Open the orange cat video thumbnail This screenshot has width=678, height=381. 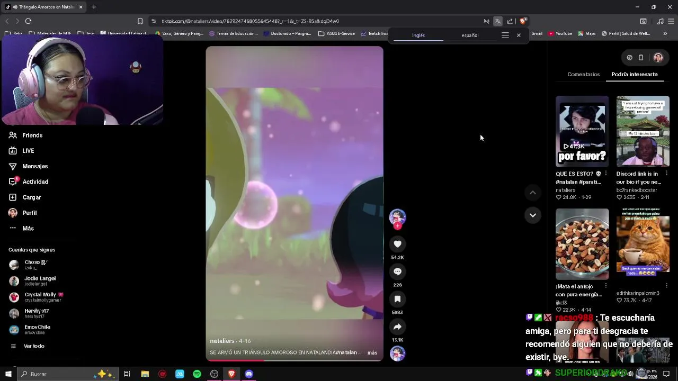click(x=643, y=244)
